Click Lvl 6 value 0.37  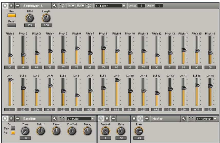coord(76,109)
